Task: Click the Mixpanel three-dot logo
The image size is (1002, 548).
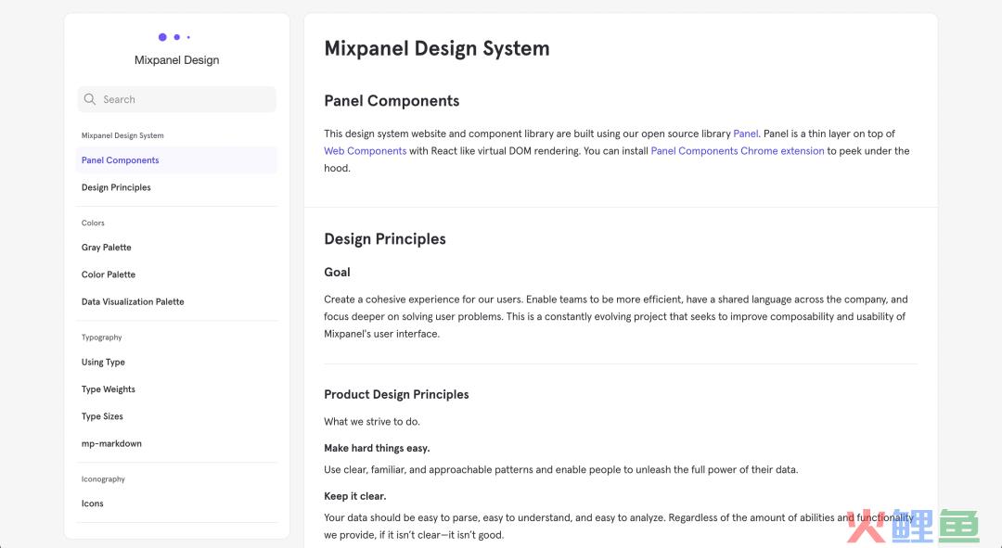Action: (x=174, y=37)
